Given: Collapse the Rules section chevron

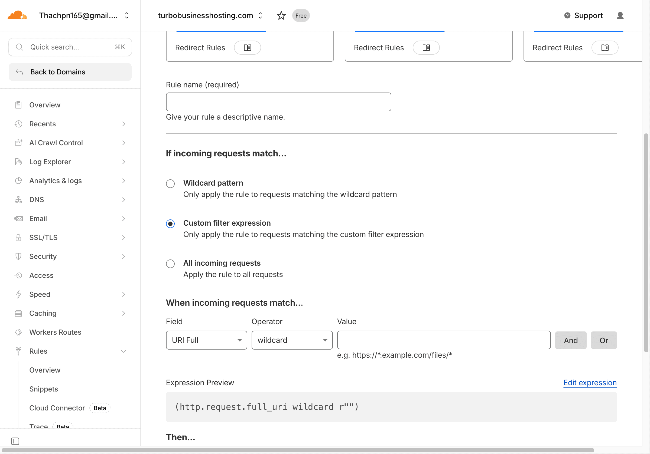Looking at the screenshot, I should pos(123,351).
